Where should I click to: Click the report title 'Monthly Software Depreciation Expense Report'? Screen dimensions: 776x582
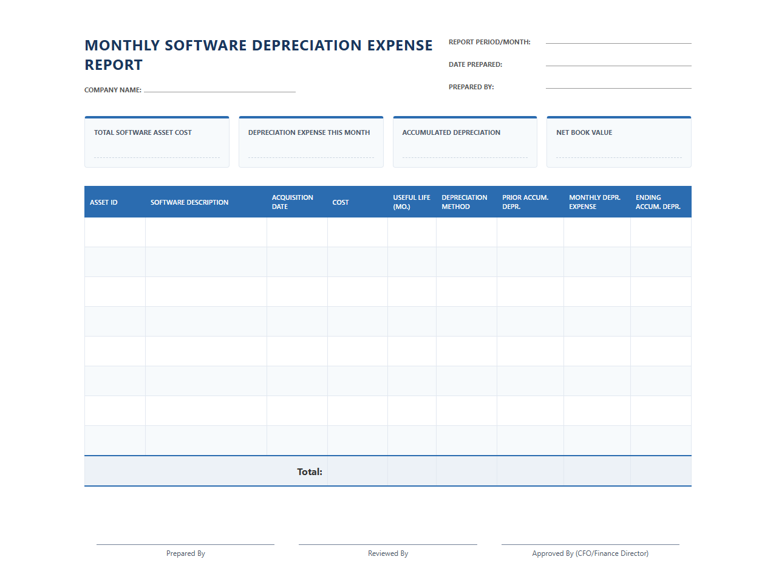click(x=259, y=55)
